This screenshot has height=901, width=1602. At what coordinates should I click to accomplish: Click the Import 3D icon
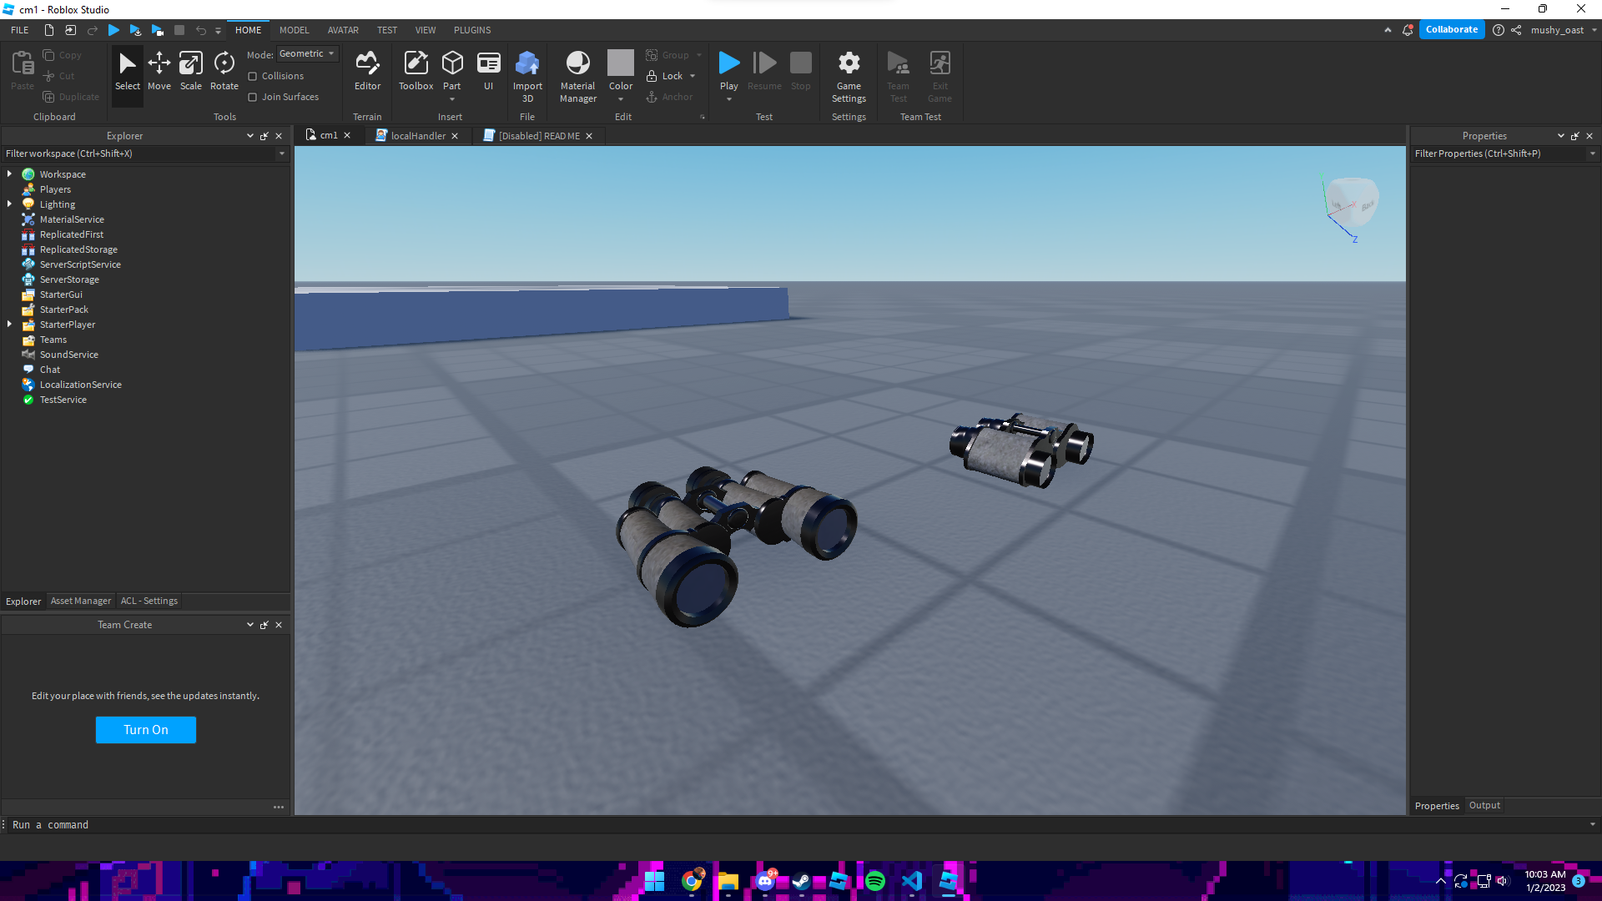coord(527,75)
